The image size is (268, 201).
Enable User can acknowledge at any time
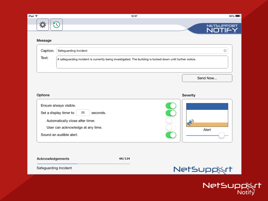coord(171,127)
